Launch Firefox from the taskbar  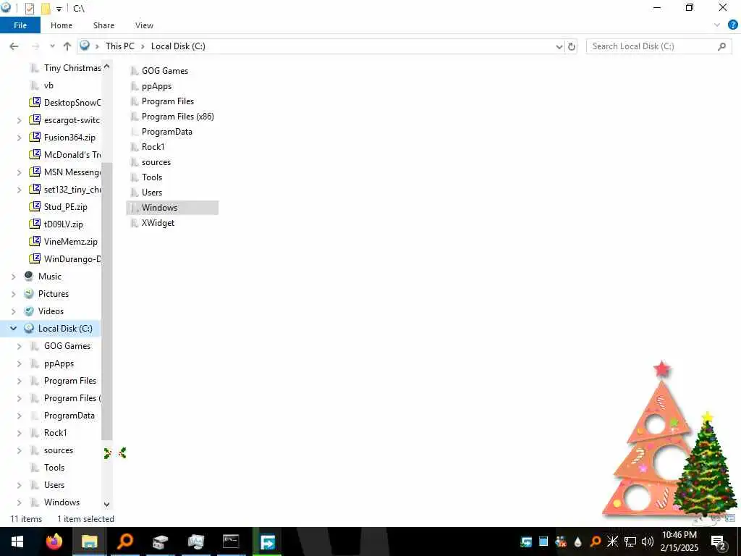click(x=54, y=542)
